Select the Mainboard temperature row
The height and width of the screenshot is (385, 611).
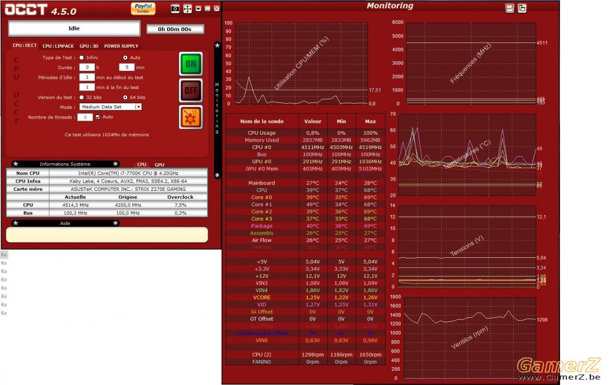(x=305, y=183)
